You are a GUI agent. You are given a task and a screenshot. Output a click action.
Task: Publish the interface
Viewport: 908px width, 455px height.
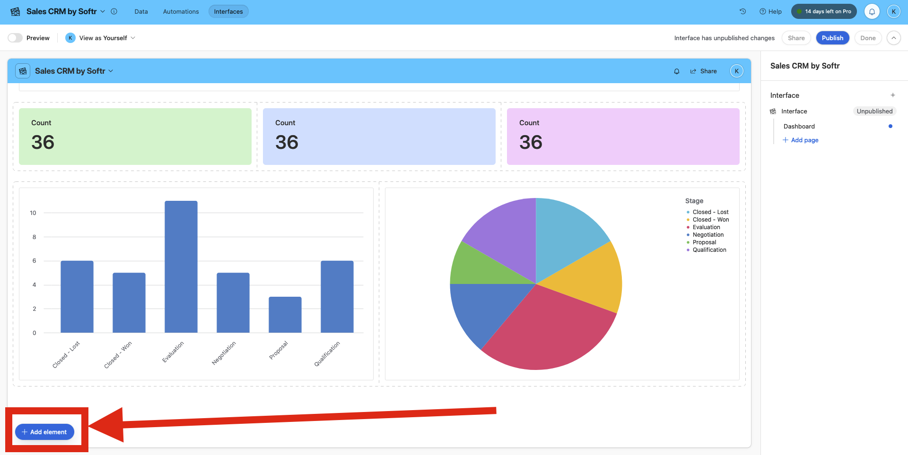point(832,38)
